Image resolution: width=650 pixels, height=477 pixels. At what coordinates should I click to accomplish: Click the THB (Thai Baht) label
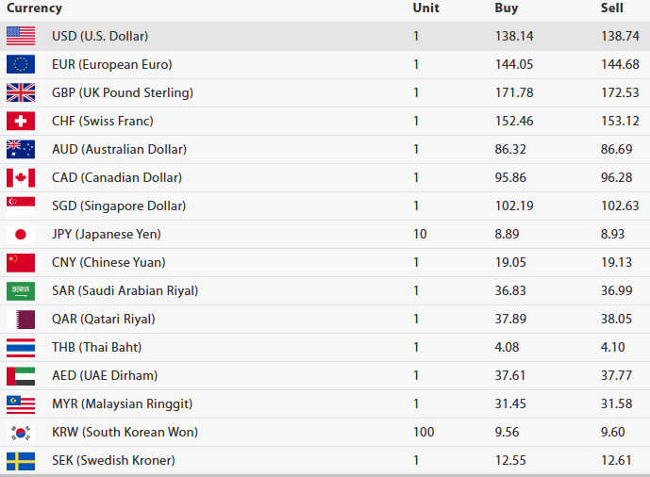coord(97,347)
